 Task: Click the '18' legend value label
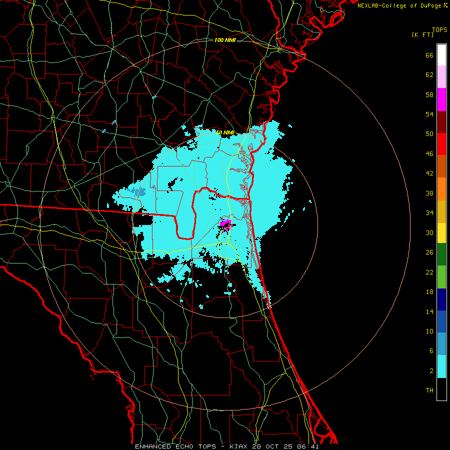[429, 292]
